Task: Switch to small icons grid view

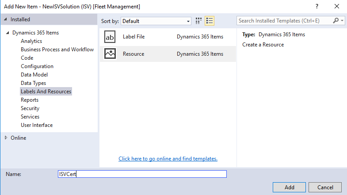Action: 198,21
